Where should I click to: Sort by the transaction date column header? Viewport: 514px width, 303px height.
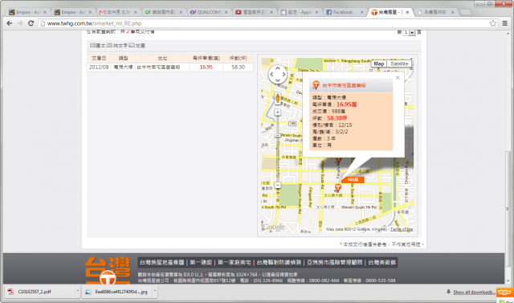click(99, 59)
